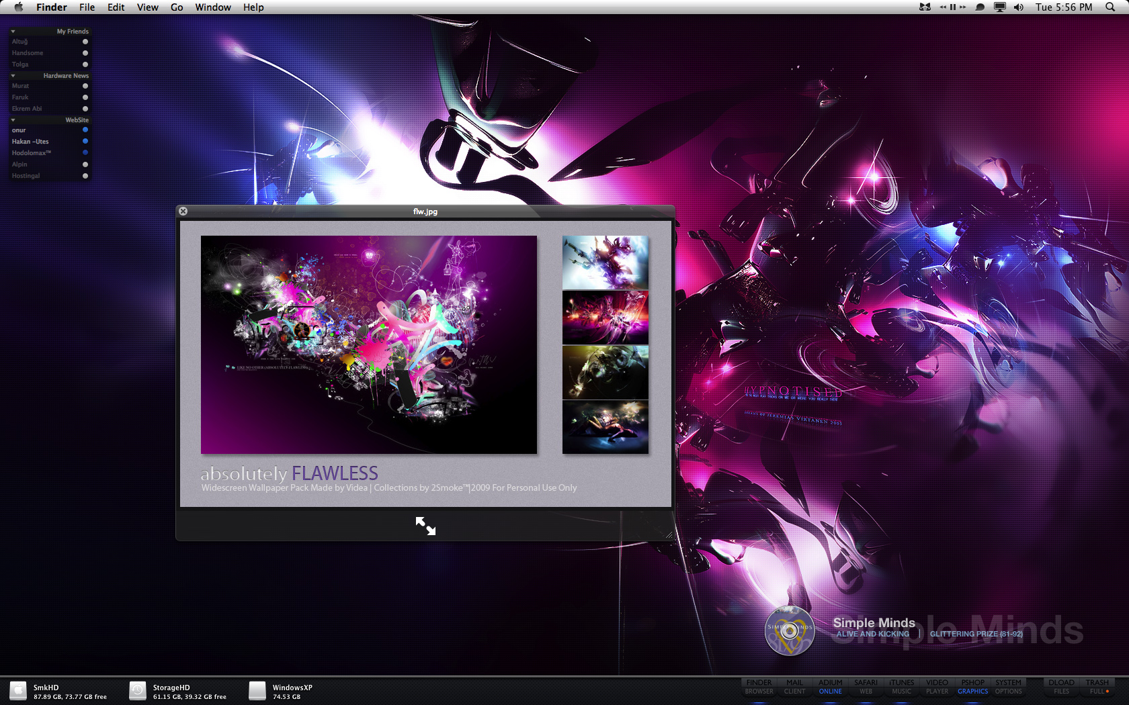The width and height of the screenshot is (1129, 705).
Task: Click the Simple Minds album art disc
Action: (x=790, y=630)
